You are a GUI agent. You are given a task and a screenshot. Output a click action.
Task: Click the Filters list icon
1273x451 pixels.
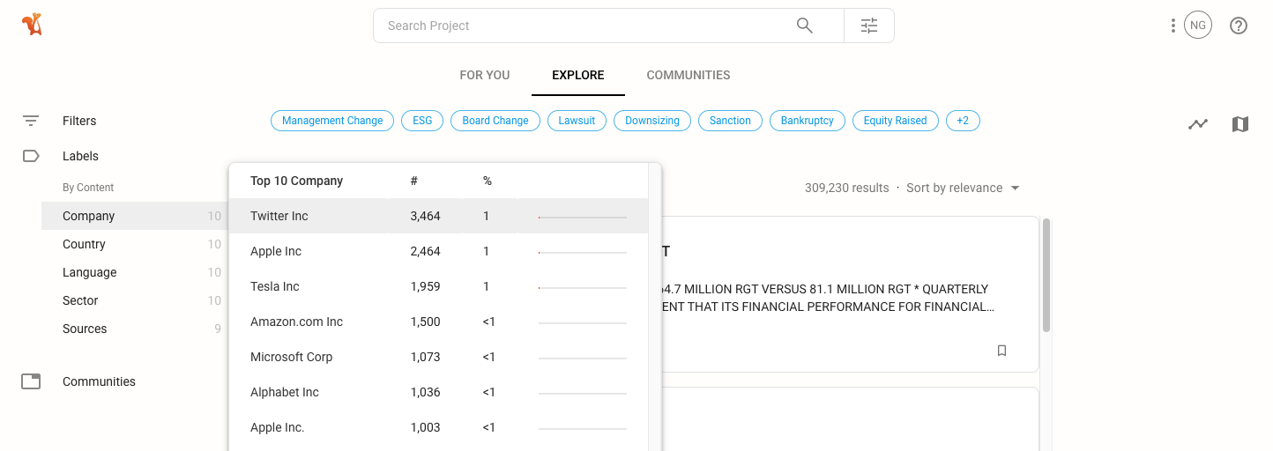31,121
